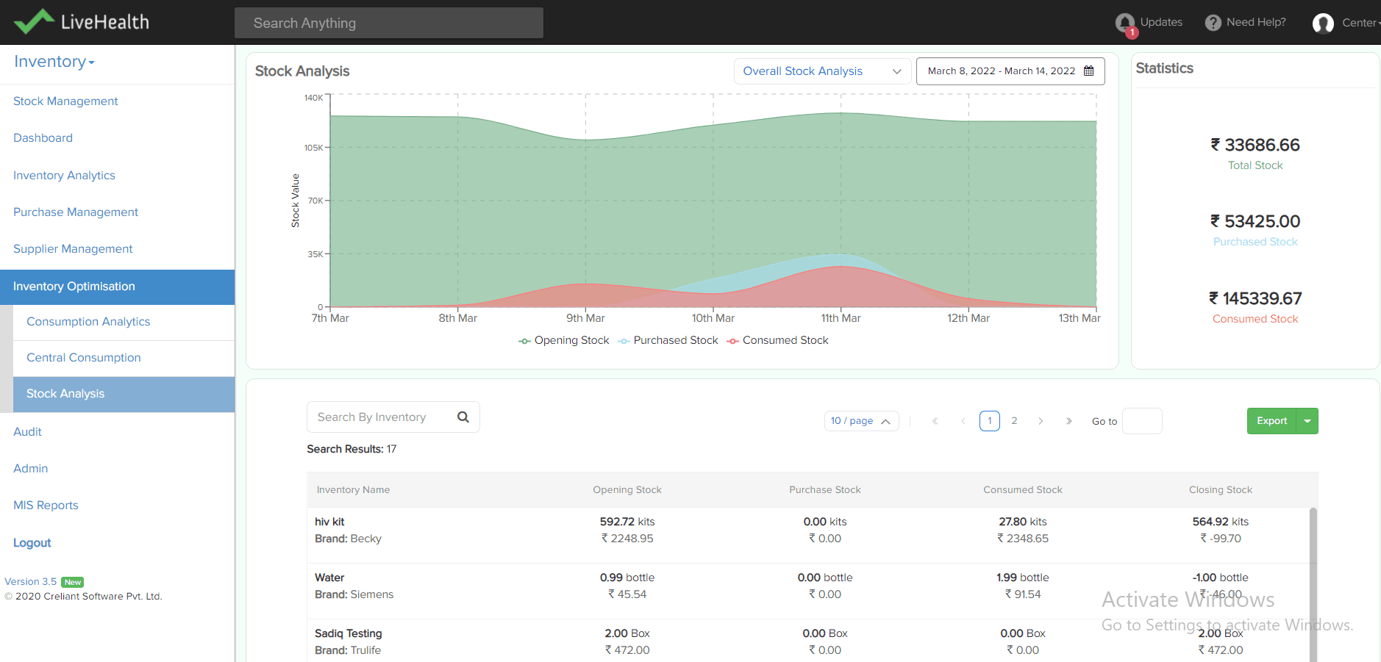Hide the Consumed Stock legend series
The height and width of the screenshot is (662, 1381).
[x=777, y=340]
